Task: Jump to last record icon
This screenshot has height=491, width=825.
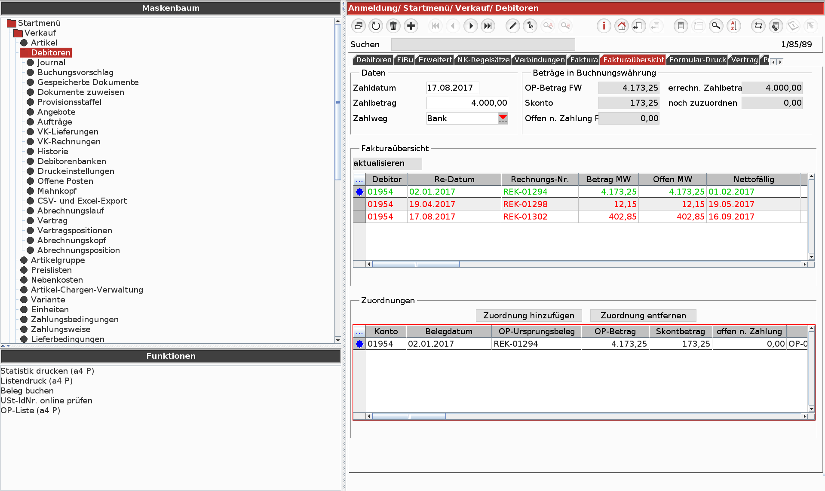Action: (488, 26)
